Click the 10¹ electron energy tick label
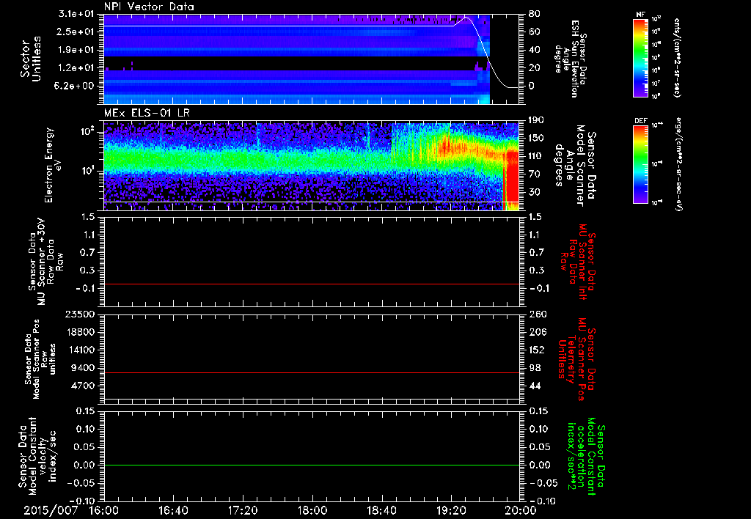Viewport: 751px width, 519px height. coord(87,171)
